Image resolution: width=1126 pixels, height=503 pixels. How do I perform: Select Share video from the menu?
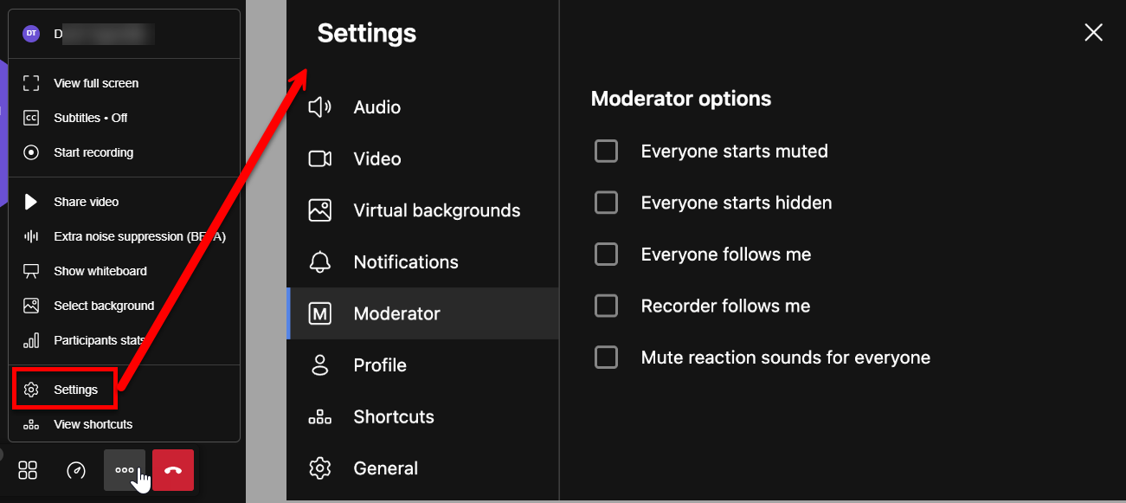(x=86, y=202)
